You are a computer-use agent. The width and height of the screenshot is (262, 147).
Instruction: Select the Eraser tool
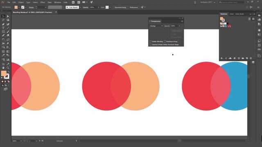(8, 36)
